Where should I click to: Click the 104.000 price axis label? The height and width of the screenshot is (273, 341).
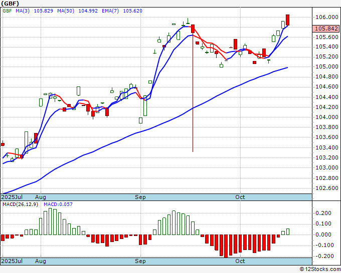click(327, 117)
